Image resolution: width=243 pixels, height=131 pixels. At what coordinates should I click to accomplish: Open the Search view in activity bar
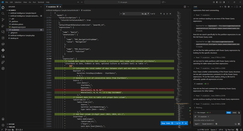(3, 13)
